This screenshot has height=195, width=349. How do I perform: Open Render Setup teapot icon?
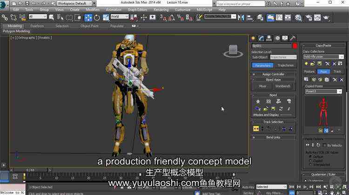(309, 18)
